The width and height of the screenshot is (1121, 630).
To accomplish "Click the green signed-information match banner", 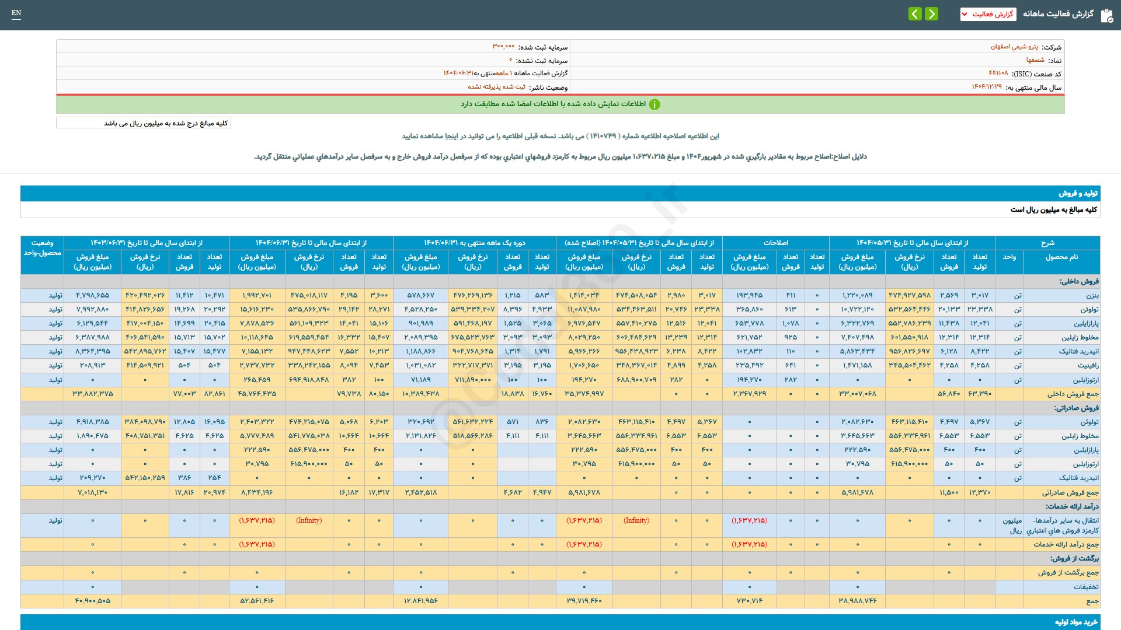I will click(x=560, y=104).
